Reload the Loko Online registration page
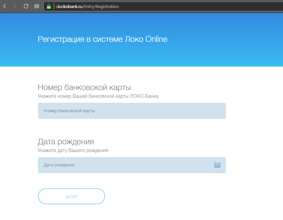The width and height of the screenshot is (283, 220). pos(26,6)
